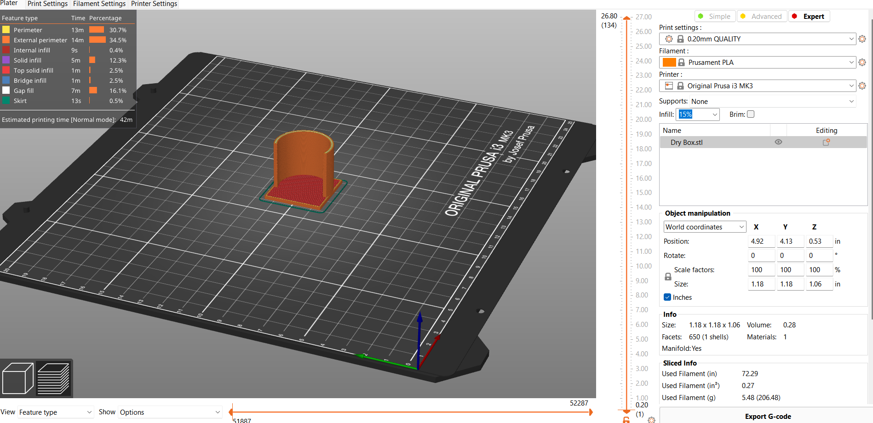Uncheck the Inches checkbox
Viewport: 873px width, 423px height.
click(x=667, y=297)
